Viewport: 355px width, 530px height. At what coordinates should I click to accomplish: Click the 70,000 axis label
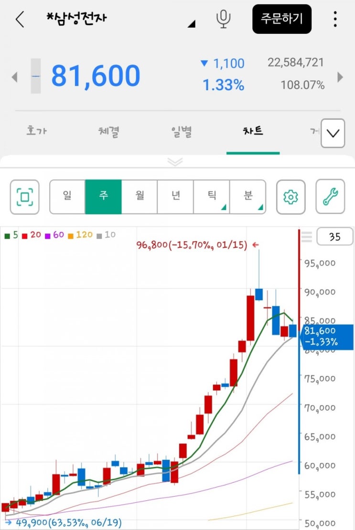[x=320, y=408]
